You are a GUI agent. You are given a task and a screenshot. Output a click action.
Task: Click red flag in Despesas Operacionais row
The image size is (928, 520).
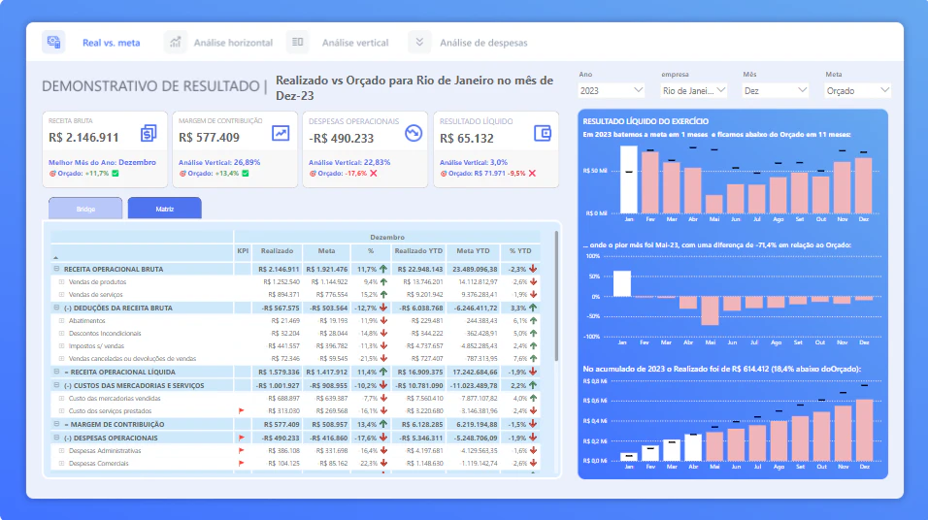(241, 438)
